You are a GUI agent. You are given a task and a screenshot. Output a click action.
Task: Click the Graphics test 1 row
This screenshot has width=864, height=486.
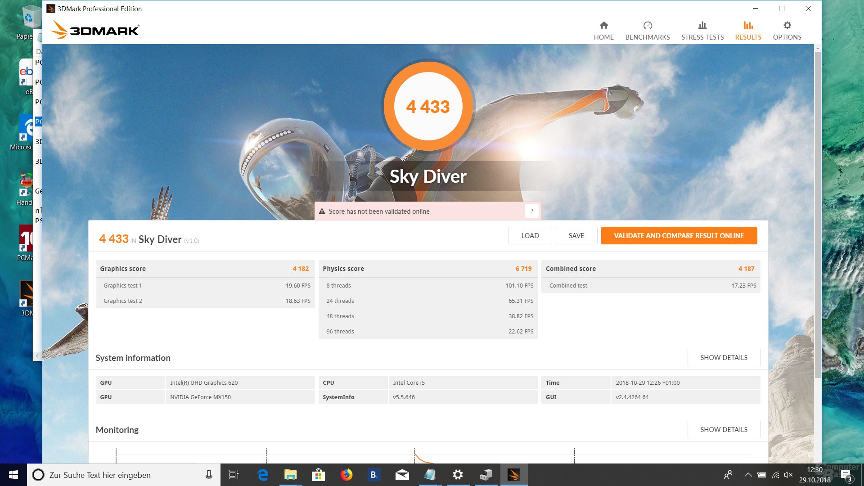point(205,285)
